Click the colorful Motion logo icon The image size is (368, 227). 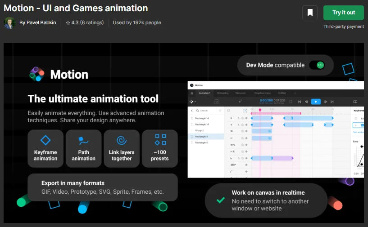[37, 74]
